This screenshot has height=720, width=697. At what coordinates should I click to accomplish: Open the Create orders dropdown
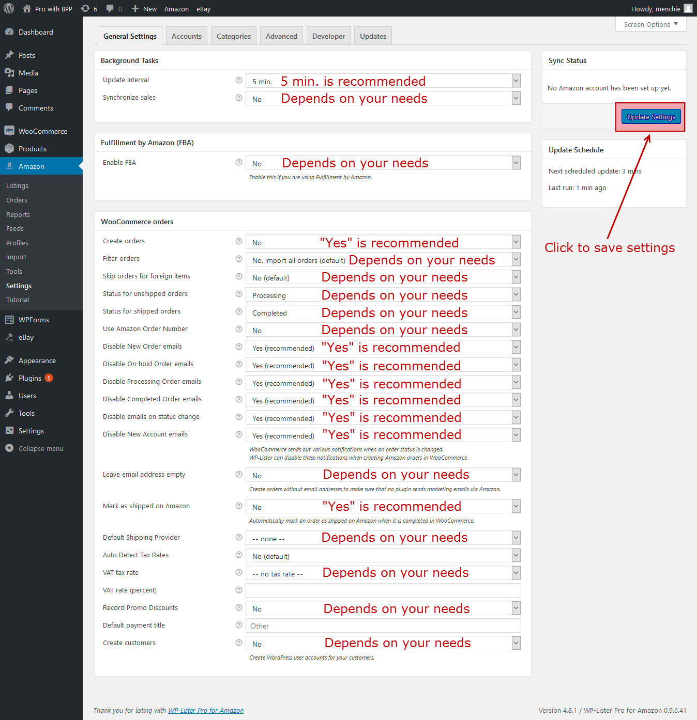[x=383, y=242]
